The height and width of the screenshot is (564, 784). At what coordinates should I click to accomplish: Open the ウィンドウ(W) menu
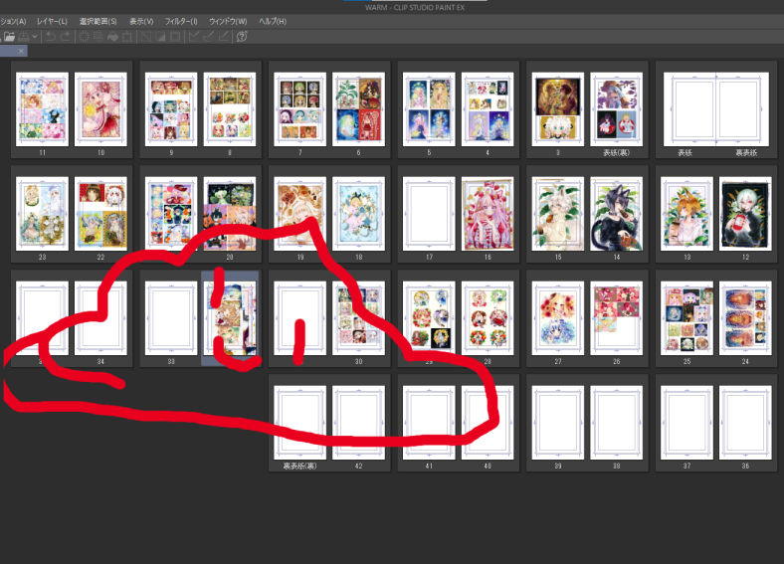[228, 22]
